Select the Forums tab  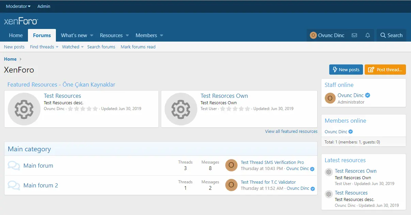[42, 35]
